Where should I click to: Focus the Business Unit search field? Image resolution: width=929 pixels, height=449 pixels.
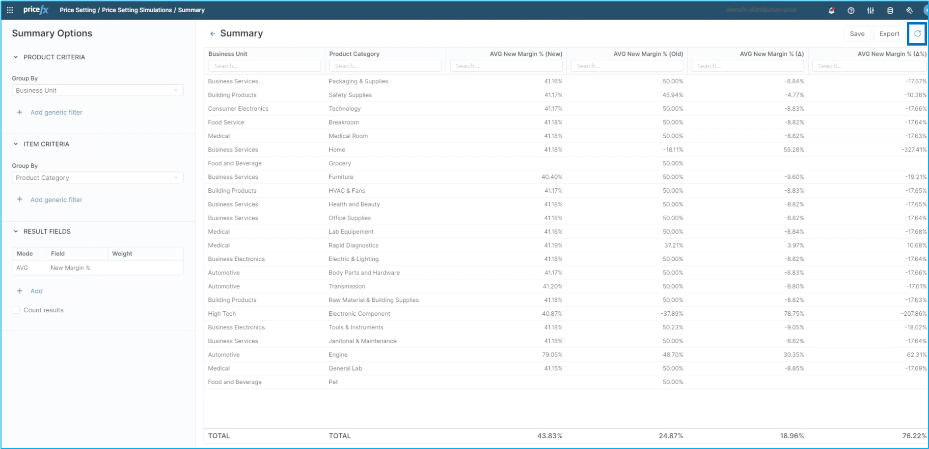point(264,66)
